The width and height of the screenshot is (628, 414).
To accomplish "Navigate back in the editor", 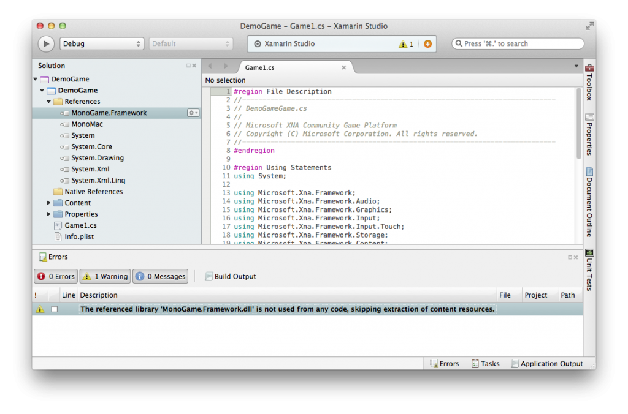I will (x=210, y=66).
